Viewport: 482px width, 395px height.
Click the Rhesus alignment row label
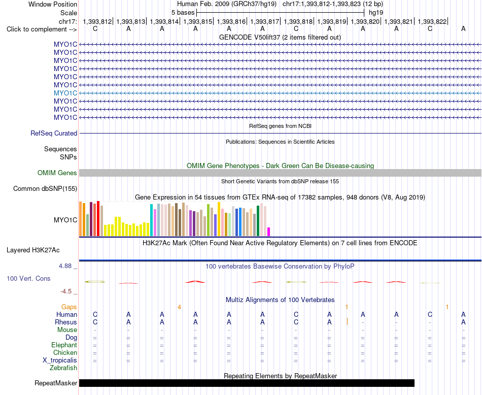[x=66, y=322]
